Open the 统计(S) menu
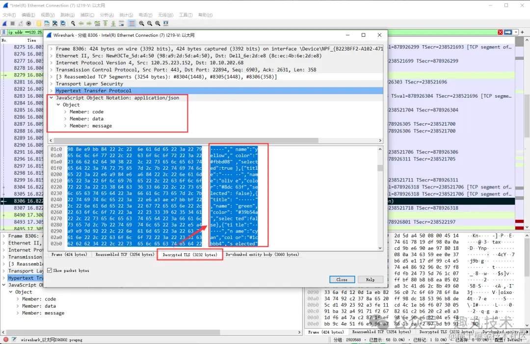 (x=126, y=15)
